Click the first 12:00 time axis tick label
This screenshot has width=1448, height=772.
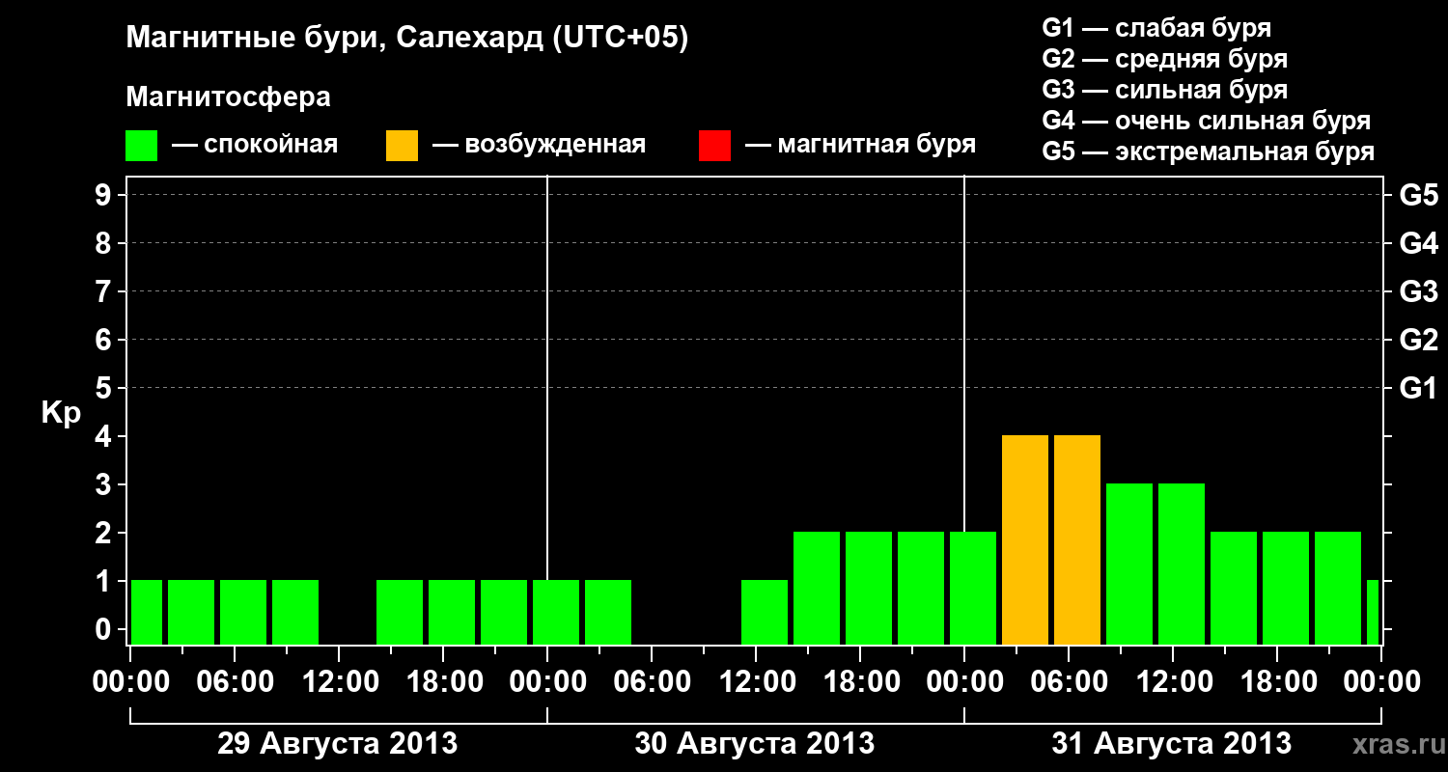340,682
